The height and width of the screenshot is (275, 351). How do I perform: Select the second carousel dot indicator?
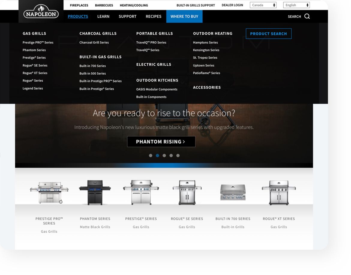tap(157, 155)
